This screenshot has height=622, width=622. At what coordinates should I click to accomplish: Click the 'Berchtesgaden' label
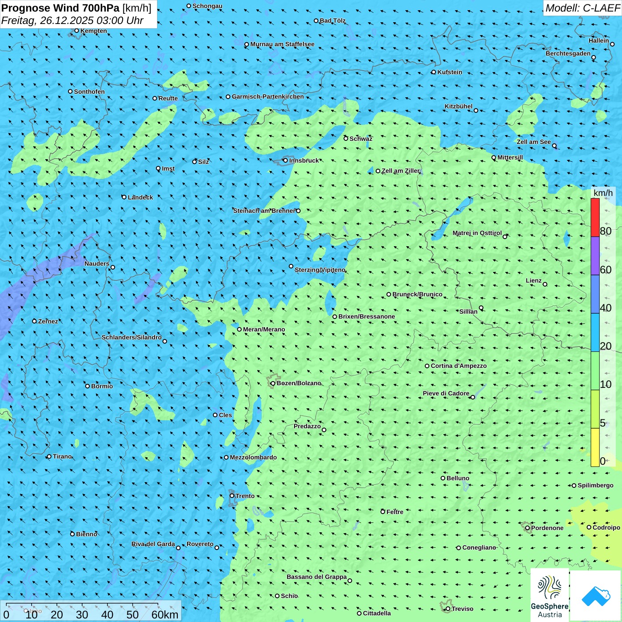[568, 53]
